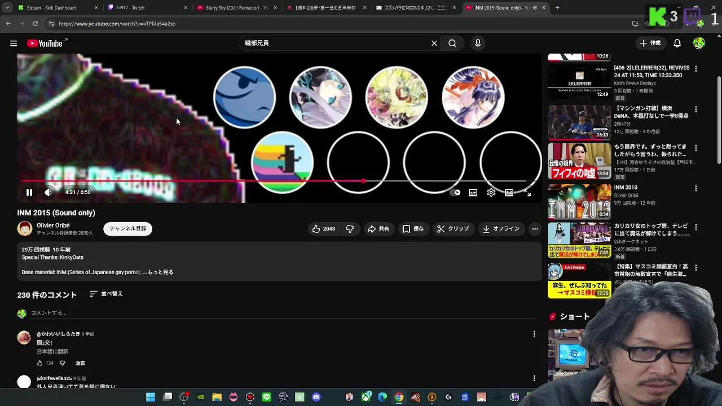Toggle subtitles in the video player
The width and height of the screenshot is (722, 406).
click(473, 192)
